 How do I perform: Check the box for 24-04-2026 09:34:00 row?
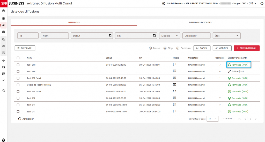point(18,112)
